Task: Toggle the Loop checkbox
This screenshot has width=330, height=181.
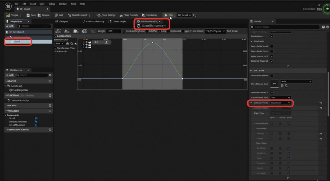Action: point(159,31)
